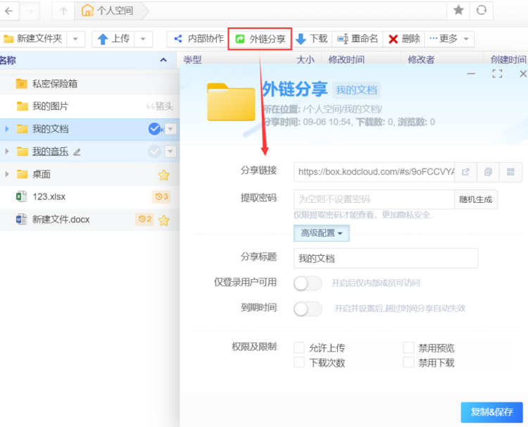Copy the share link icon
Image resolution: width=528 pixels, height=427 pixels.
[x=488, y=171]
